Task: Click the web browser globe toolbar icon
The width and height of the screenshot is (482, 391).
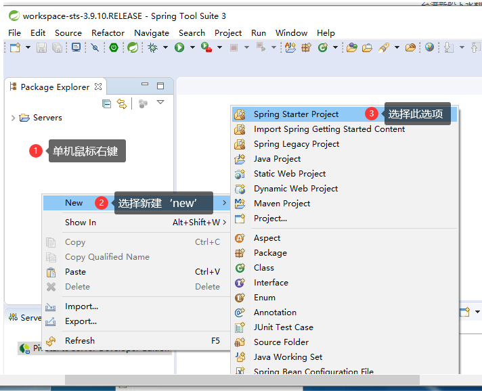Action: (429, 47)
